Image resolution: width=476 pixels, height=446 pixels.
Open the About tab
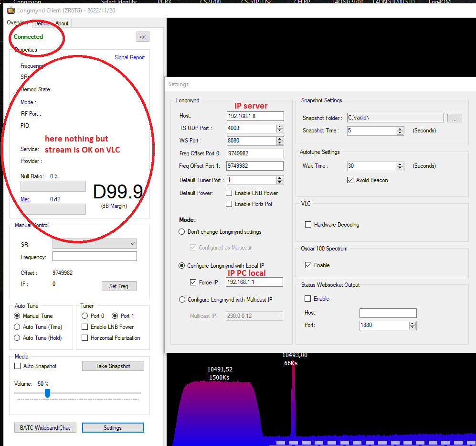click(62, 23)
